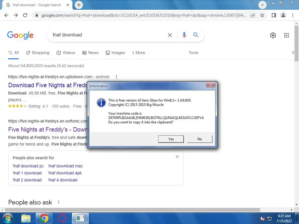
Task: Open a new tab with plus
Action: click(79, 5)
